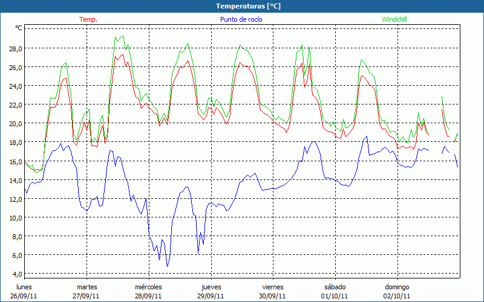Image resolution: width=484 pixels, height=302 pixels.
Task: Click the 12,0 y-axis value label
Action: (15, 199)
